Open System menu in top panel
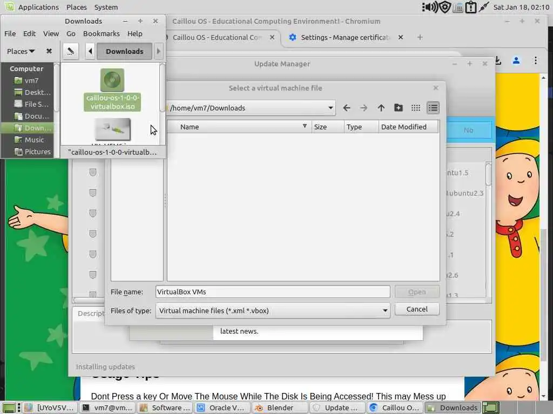Screen dimensions: 553x414 point(106,7)
